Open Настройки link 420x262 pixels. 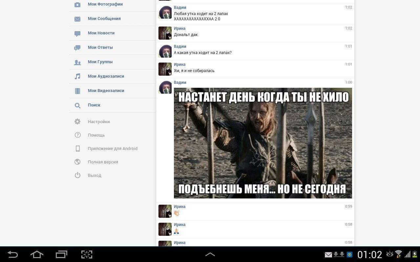pyautogui.click(x=99, y=122)
